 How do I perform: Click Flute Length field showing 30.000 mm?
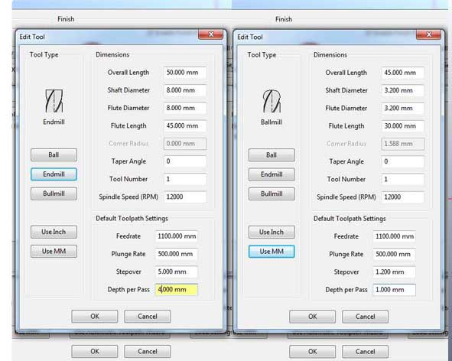403,126
